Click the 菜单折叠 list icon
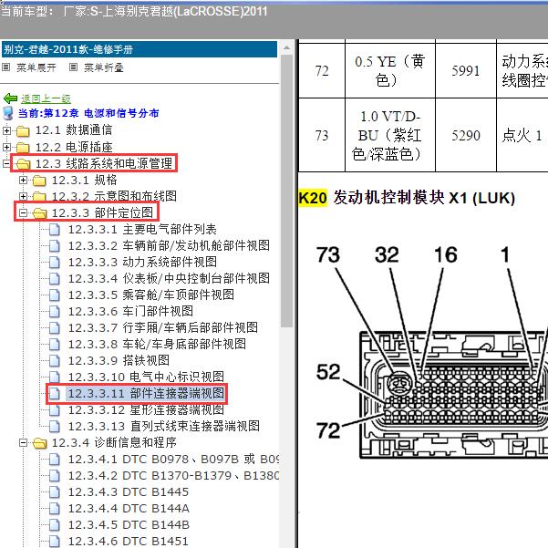The height and width of the screenshot is (548, 548). tap(73, 67)
